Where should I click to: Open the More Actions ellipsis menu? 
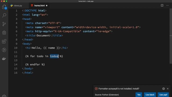point(167,5)
